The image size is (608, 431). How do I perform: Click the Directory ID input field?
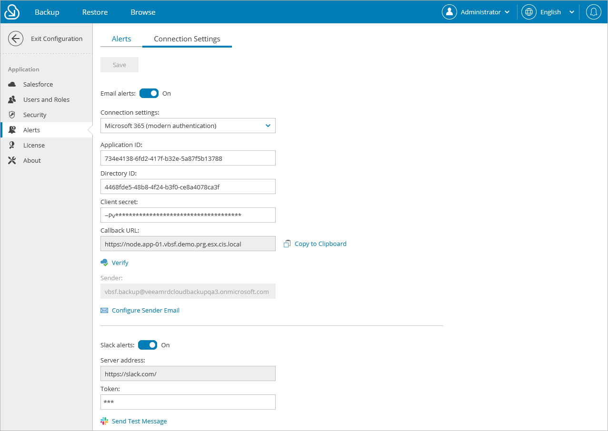coord(188,186)
